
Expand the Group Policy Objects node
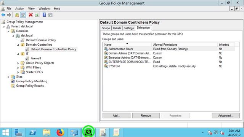[x=18, y=63]
